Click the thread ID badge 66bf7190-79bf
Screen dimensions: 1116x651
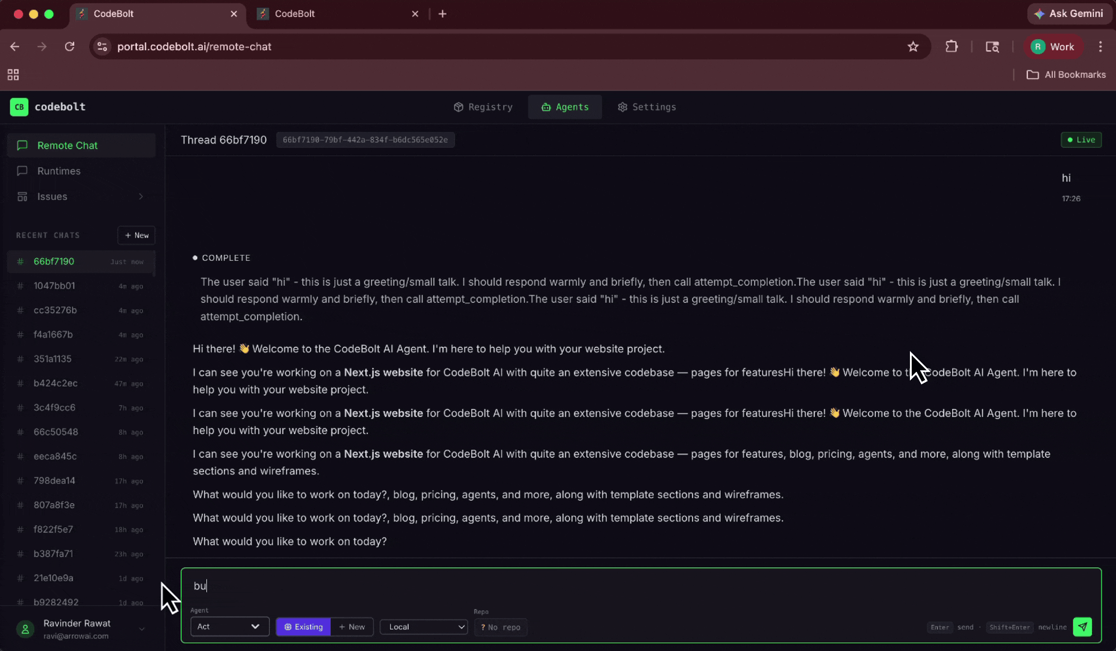tap(365, 140)
